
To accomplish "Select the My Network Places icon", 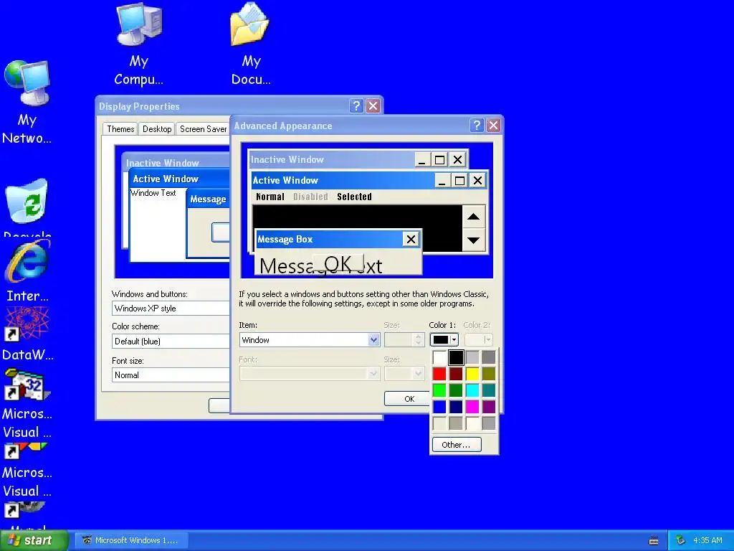I will click(x=27, y=103).
